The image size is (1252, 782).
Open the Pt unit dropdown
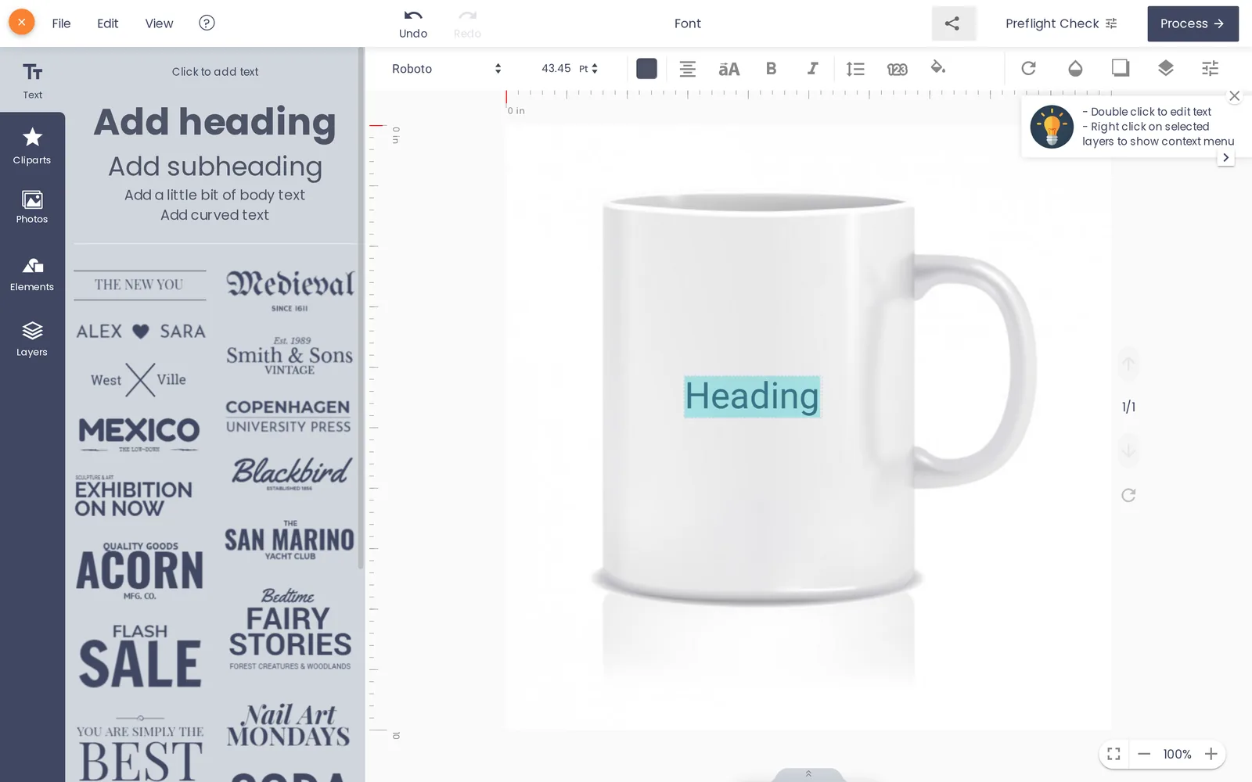tap(588, 69)
